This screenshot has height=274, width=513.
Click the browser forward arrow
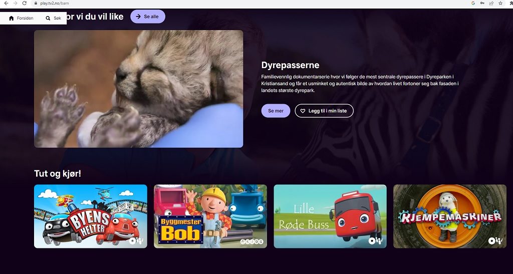click(x=15, y=3)
